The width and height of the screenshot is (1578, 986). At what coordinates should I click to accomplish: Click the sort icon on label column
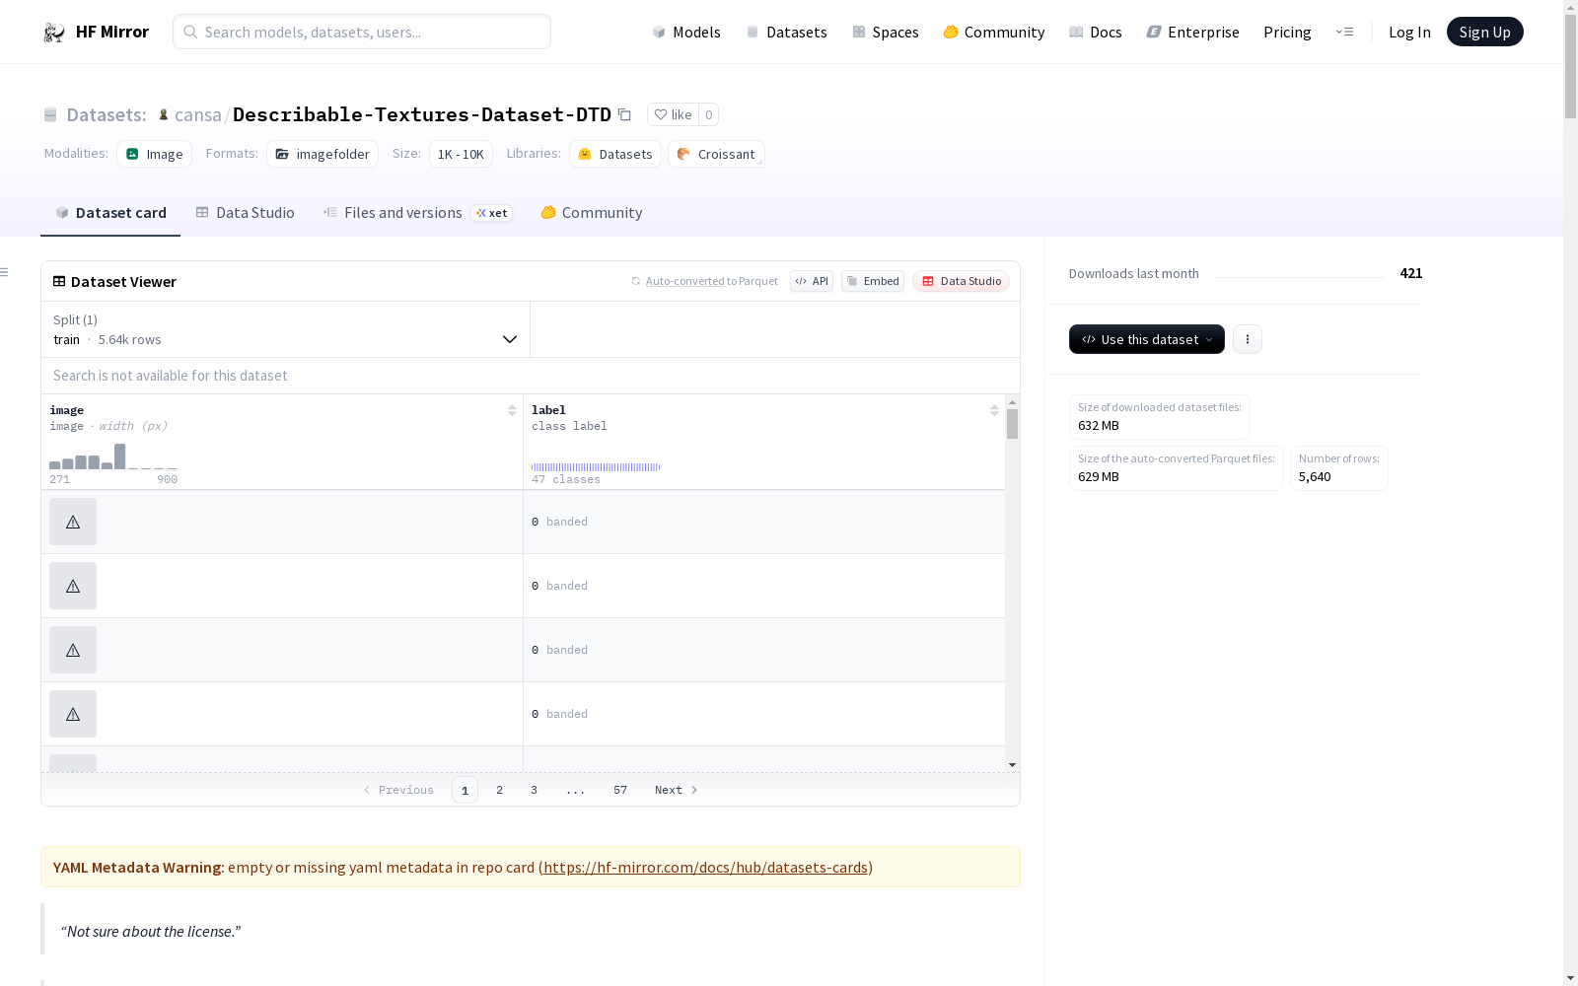994,410
